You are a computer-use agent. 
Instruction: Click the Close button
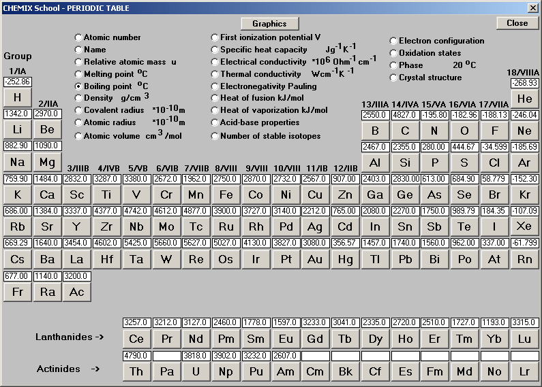pyautogui.click(x=517, y=22)
